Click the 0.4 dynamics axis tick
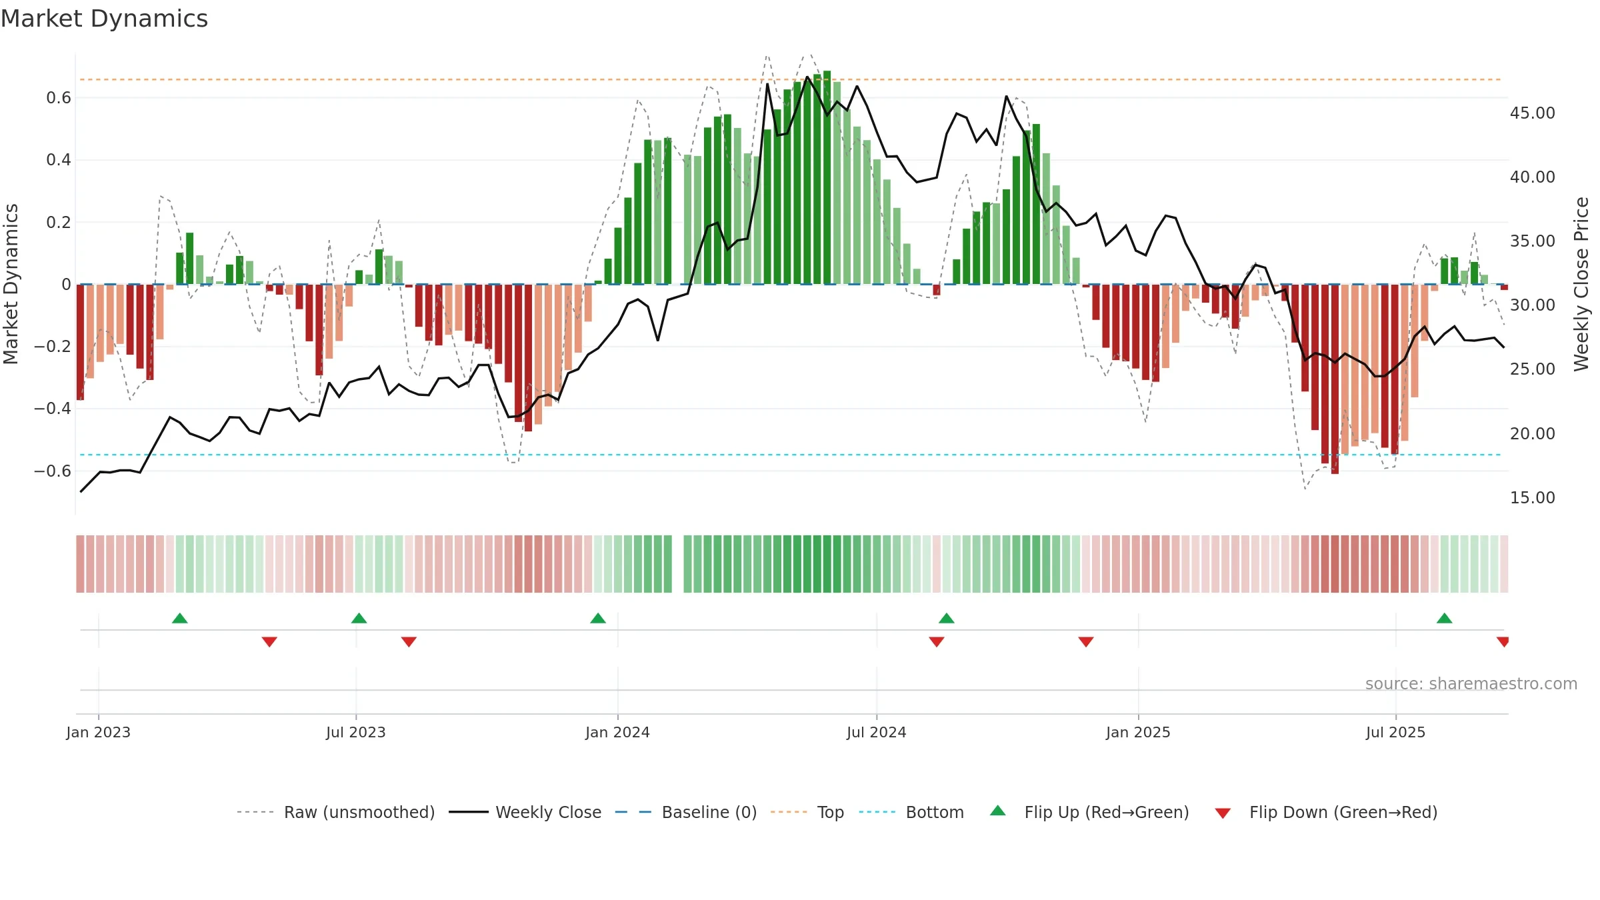The width and height of the screenshot is (1600, 900). [59, 160]
